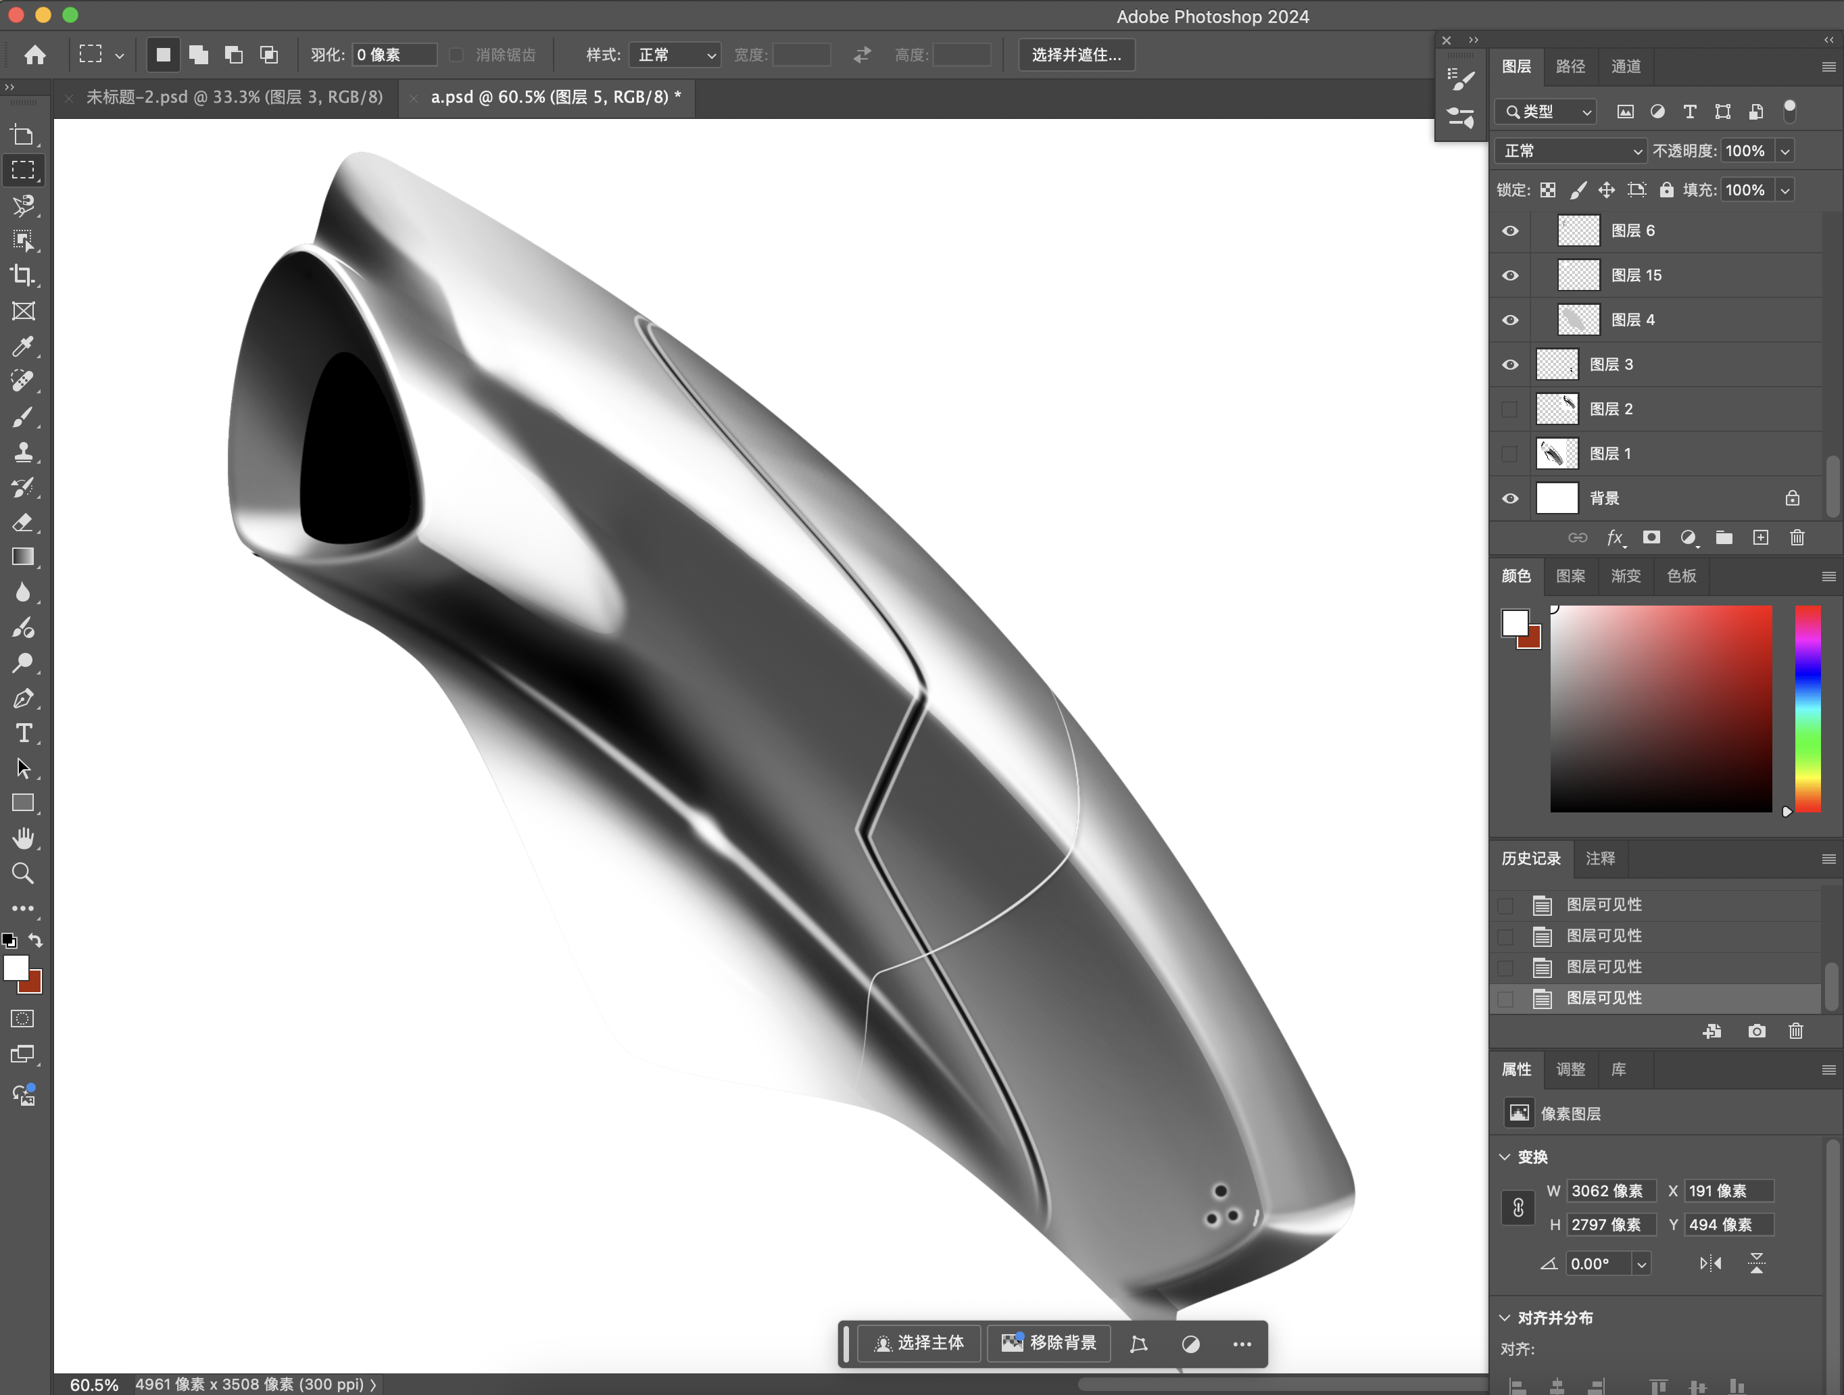1844x1395 pixels.
Task: Hide the 背景 layer
Action: [1509, 498]
